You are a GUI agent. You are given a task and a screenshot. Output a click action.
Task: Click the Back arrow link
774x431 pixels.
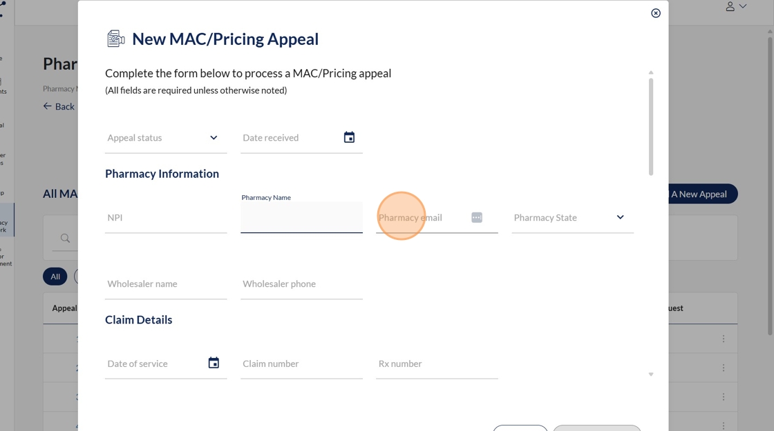59,106
